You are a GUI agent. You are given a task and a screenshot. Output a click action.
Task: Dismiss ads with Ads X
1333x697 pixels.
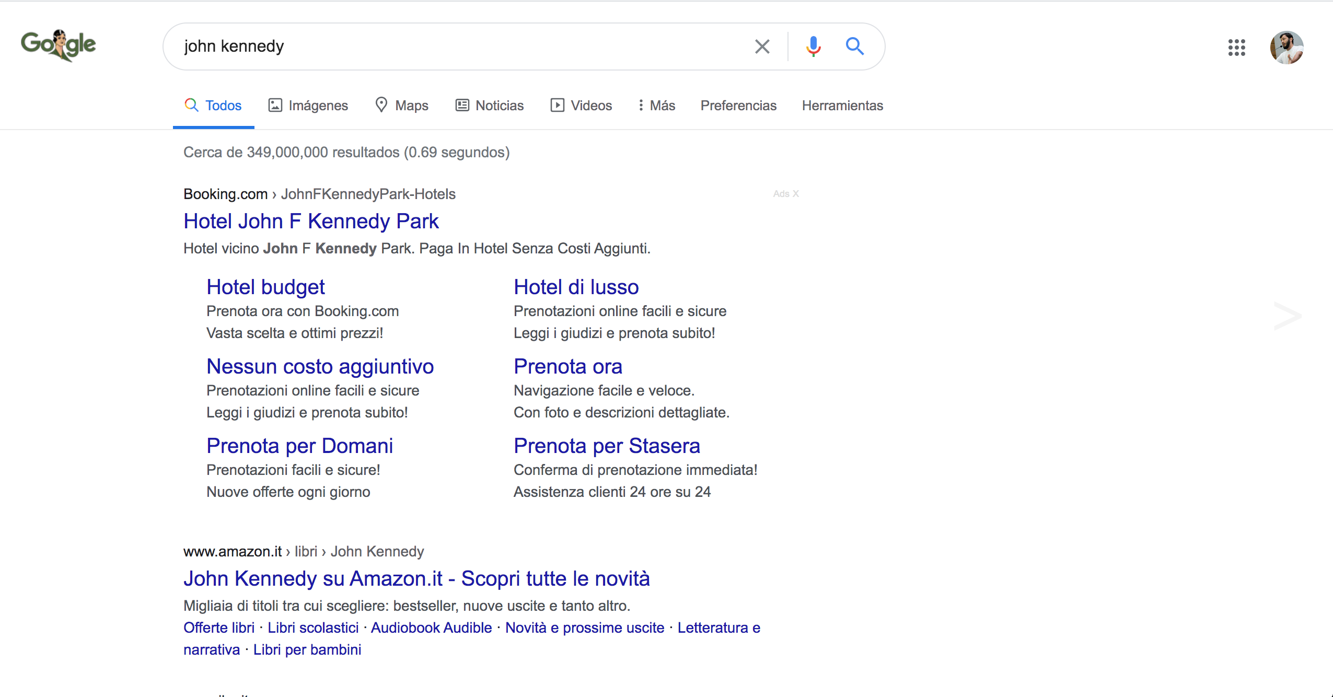point(786,194)
